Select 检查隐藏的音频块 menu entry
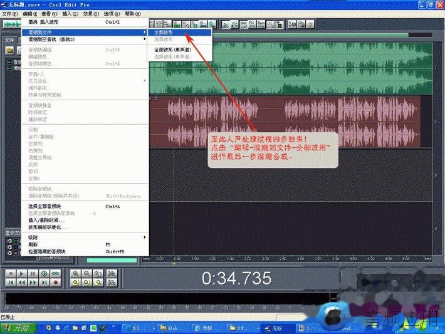445x334 pixels. [85, 252]
